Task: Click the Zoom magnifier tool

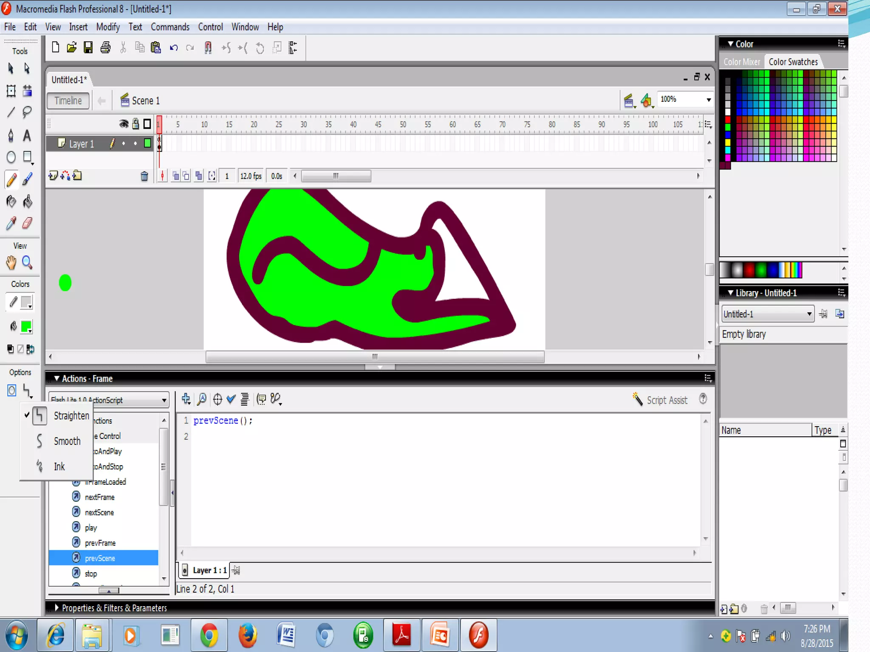Action: coord(27,263)
